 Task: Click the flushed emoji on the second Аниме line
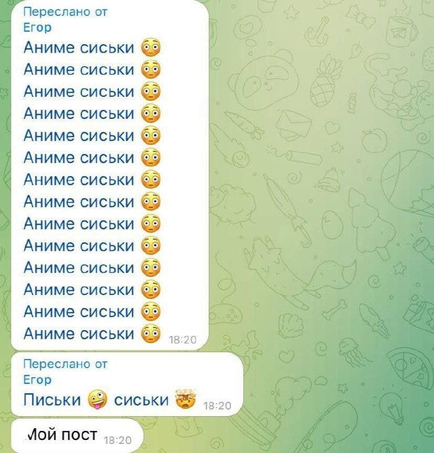click(x=151, y=70)
